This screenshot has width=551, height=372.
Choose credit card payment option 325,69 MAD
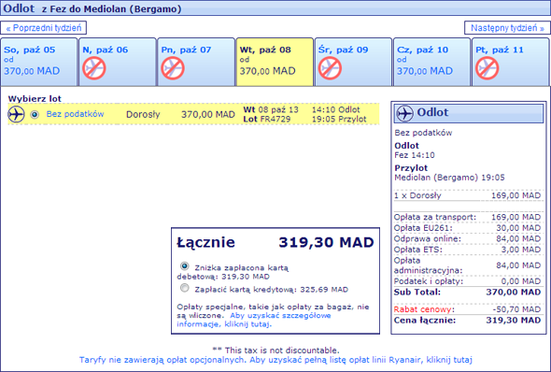click(185, 288)
